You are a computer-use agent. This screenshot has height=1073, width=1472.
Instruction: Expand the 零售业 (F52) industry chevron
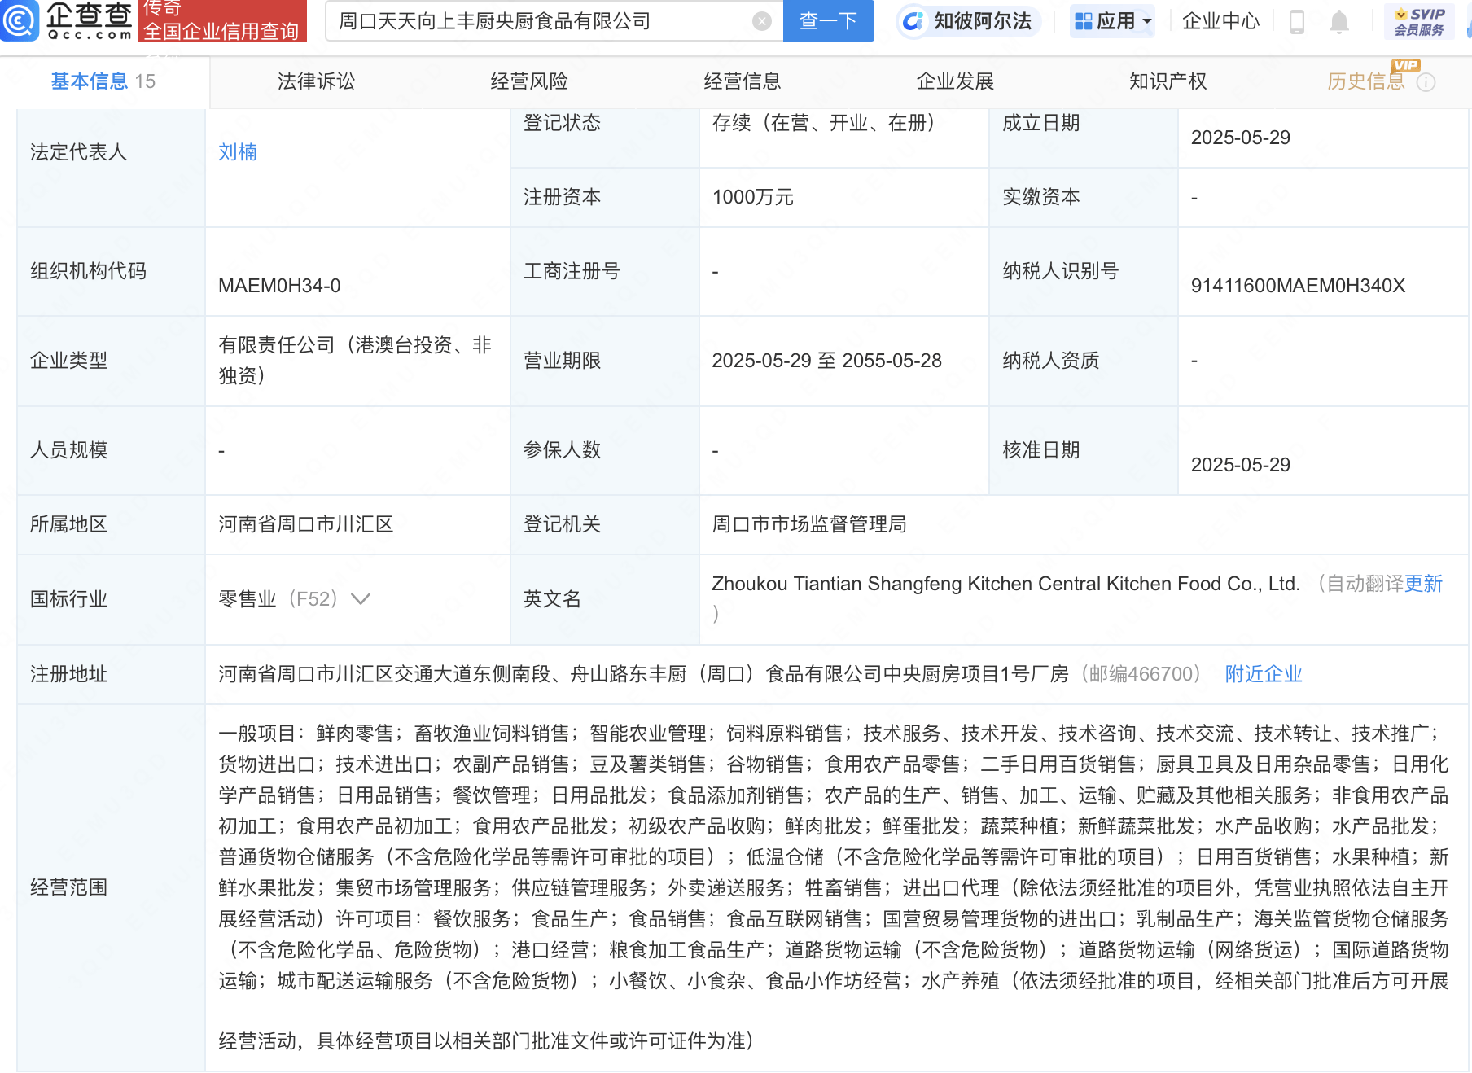pos(361,599)
